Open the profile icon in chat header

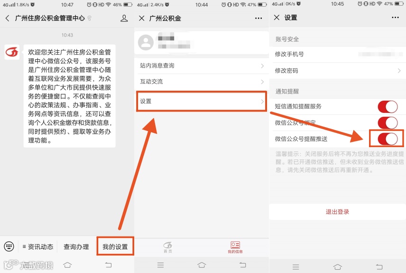(x=124, y=18)
